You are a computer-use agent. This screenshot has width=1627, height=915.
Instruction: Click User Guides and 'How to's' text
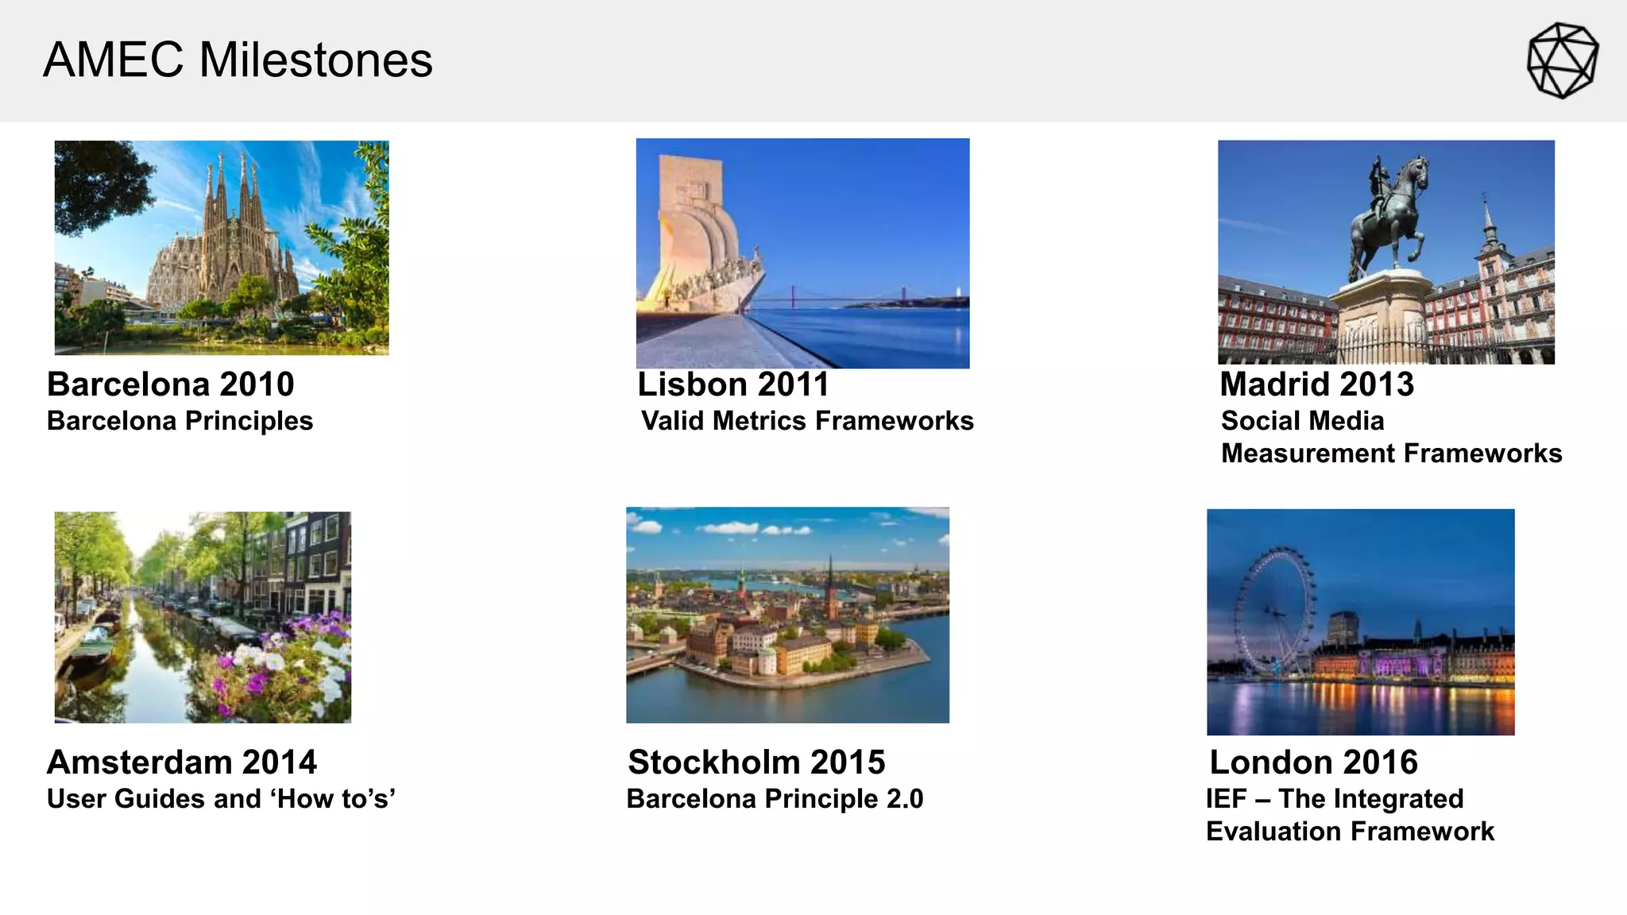pos(221,799)
